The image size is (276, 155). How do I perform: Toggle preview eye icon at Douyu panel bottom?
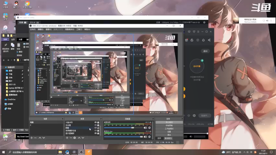189,115
